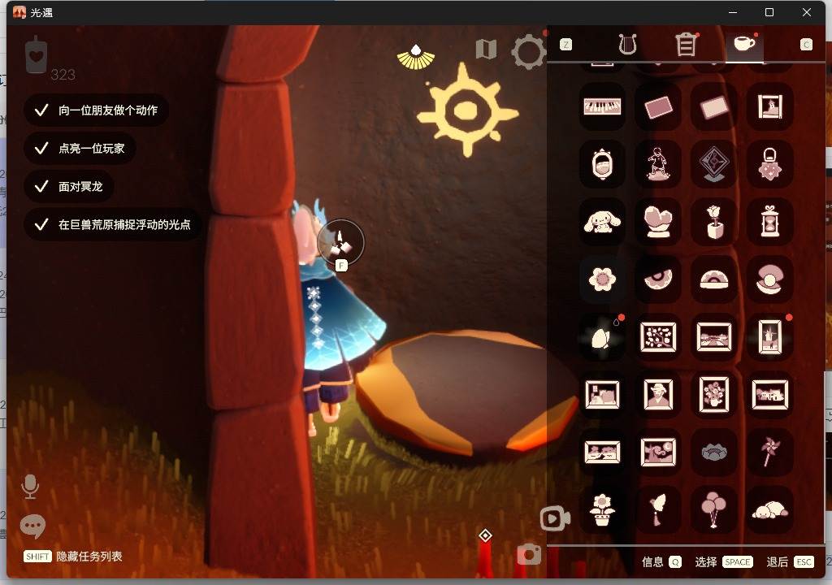This screenshot has width=832, height=585.
Task: Click the 信息 info button
Action: (661, 561)
